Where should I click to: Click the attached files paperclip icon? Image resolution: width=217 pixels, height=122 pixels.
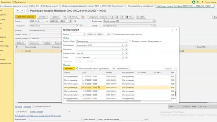point(122,17)
